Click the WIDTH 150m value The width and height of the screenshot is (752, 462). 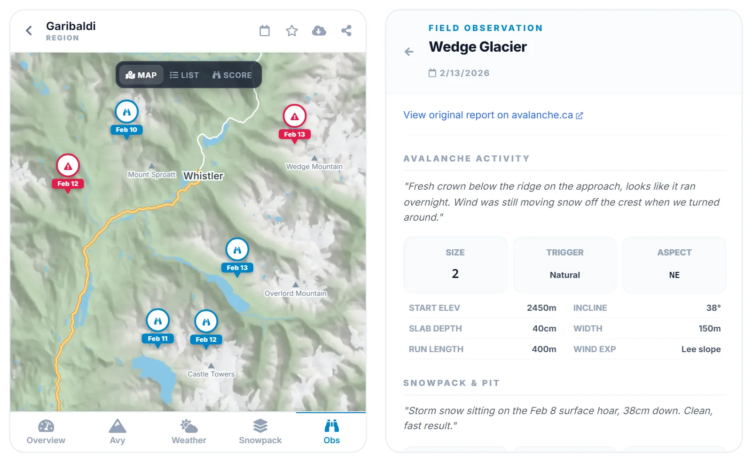click(710, 329)
